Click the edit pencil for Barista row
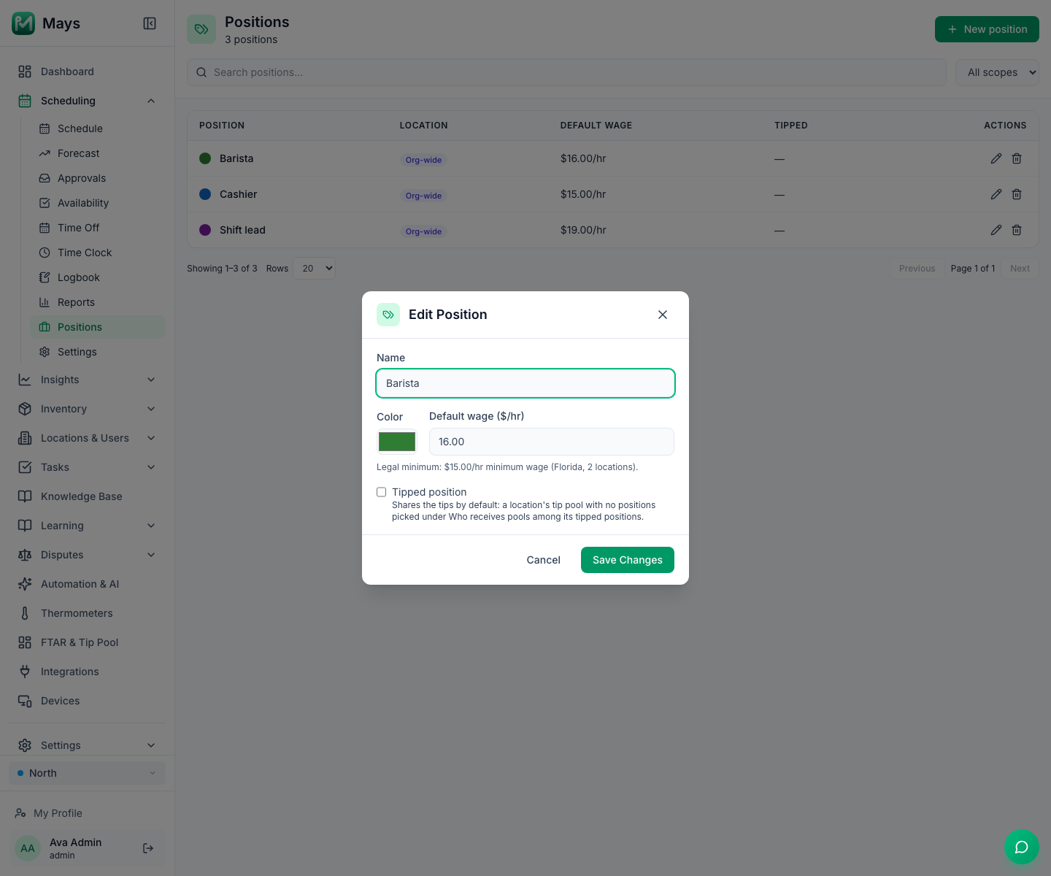This screenshot has height=876, width=1051. (996, 158)
